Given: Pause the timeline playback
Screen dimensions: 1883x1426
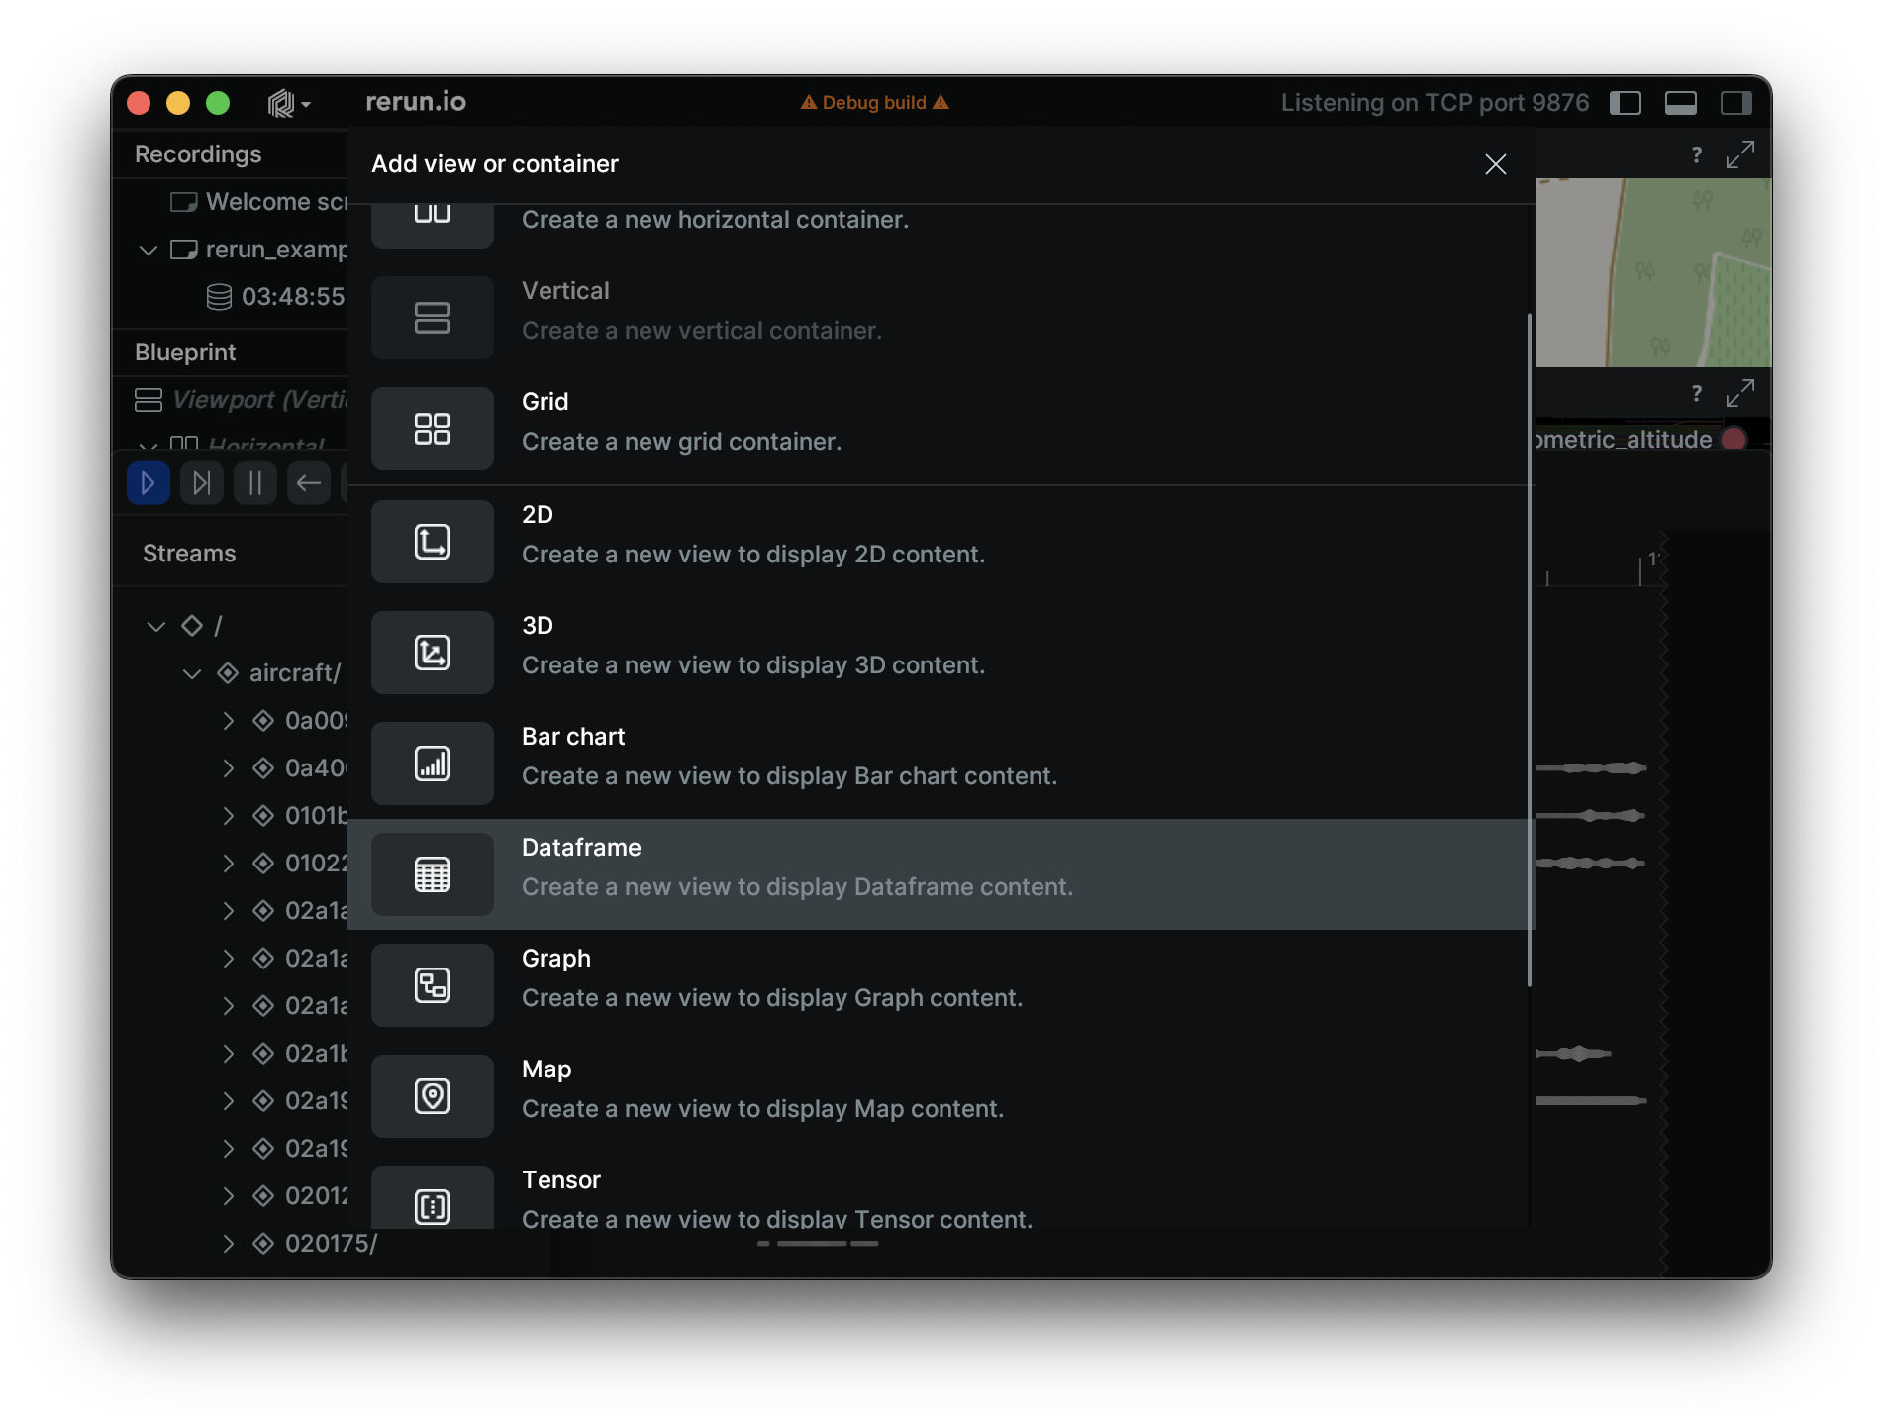Looking at the screenshot, I should (255, 483).
